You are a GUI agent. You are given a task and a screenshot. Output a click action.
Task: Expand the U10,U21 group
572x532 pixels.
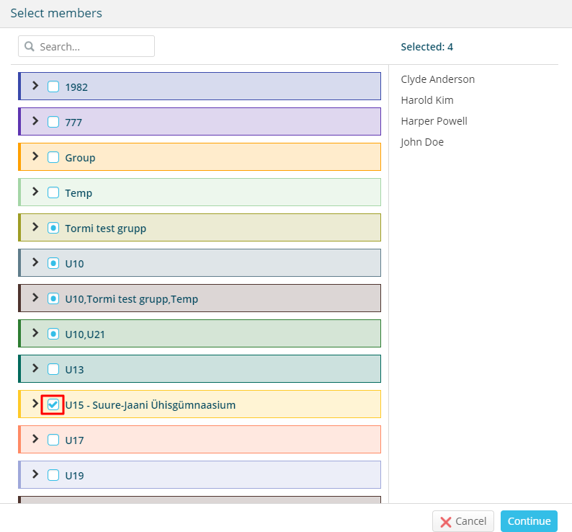coord(35,332)
